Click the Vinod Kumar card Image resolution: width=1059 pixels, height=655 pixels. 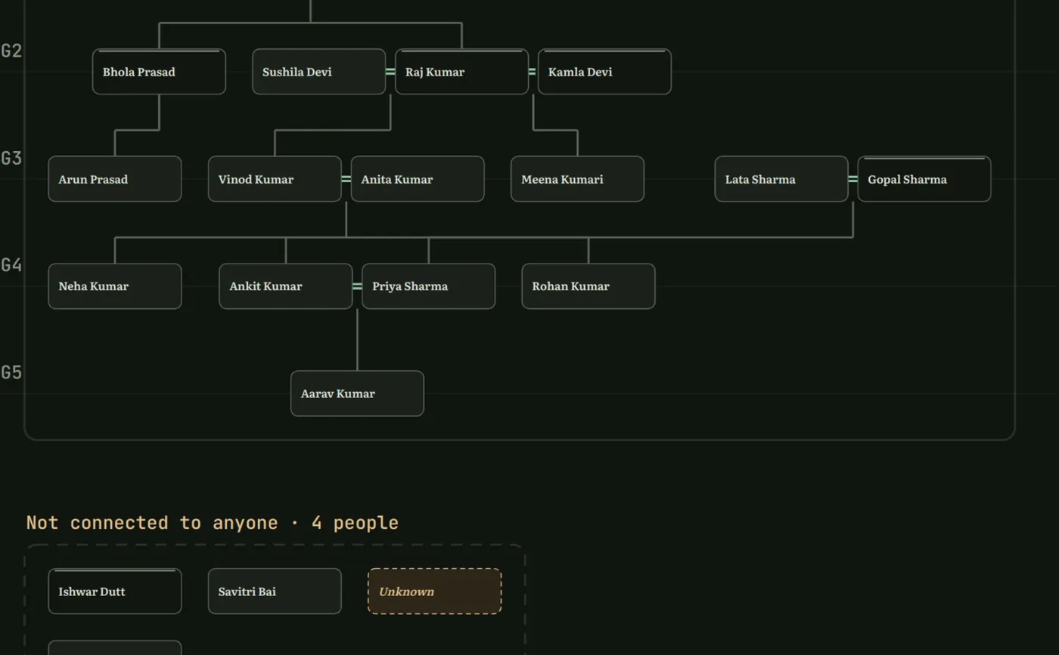[x=275, y=179]
